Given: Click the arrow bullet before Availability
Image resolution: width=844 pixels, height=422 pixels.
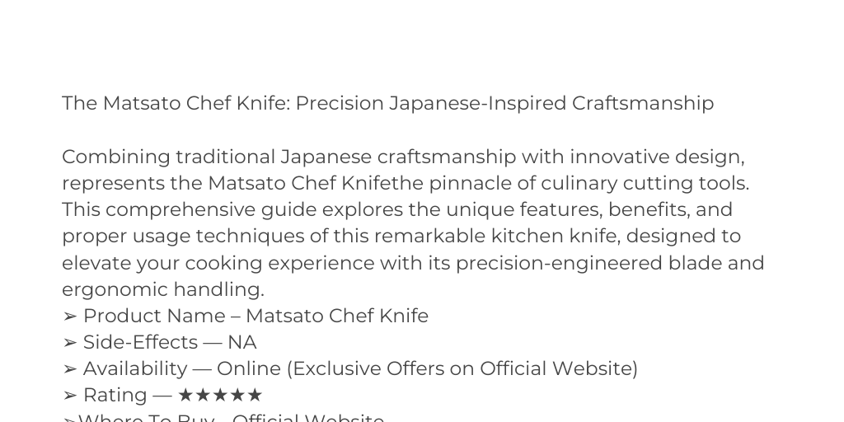Looking at the screenshot, I should coord(70,368).
